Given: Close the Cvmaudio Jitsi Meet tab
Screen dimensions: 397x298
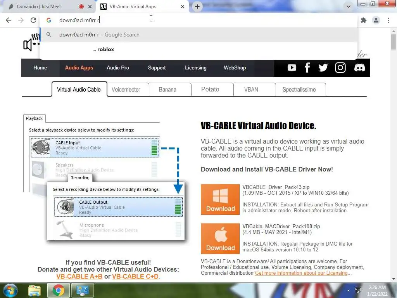Looking at the screenshot, I should tap(90, 7).
